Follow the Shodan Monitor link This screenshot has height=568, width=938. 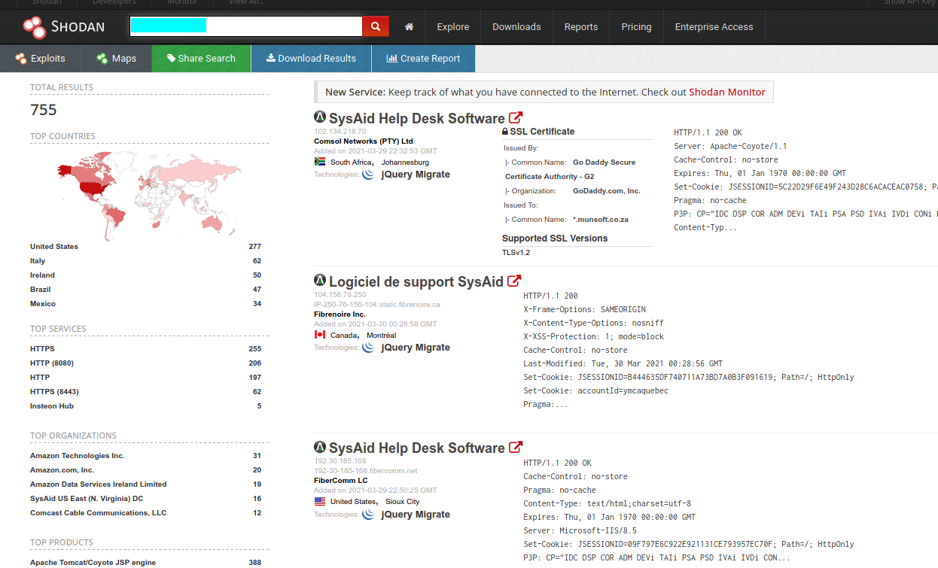[x=726, y=92]
